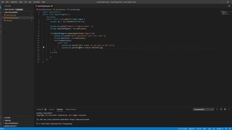Select the Terminal panel tab

[x=59, y=109]
